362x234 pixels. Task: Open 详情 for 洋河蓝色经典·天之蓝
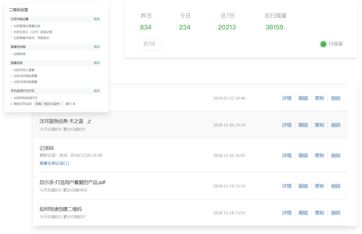287,125
